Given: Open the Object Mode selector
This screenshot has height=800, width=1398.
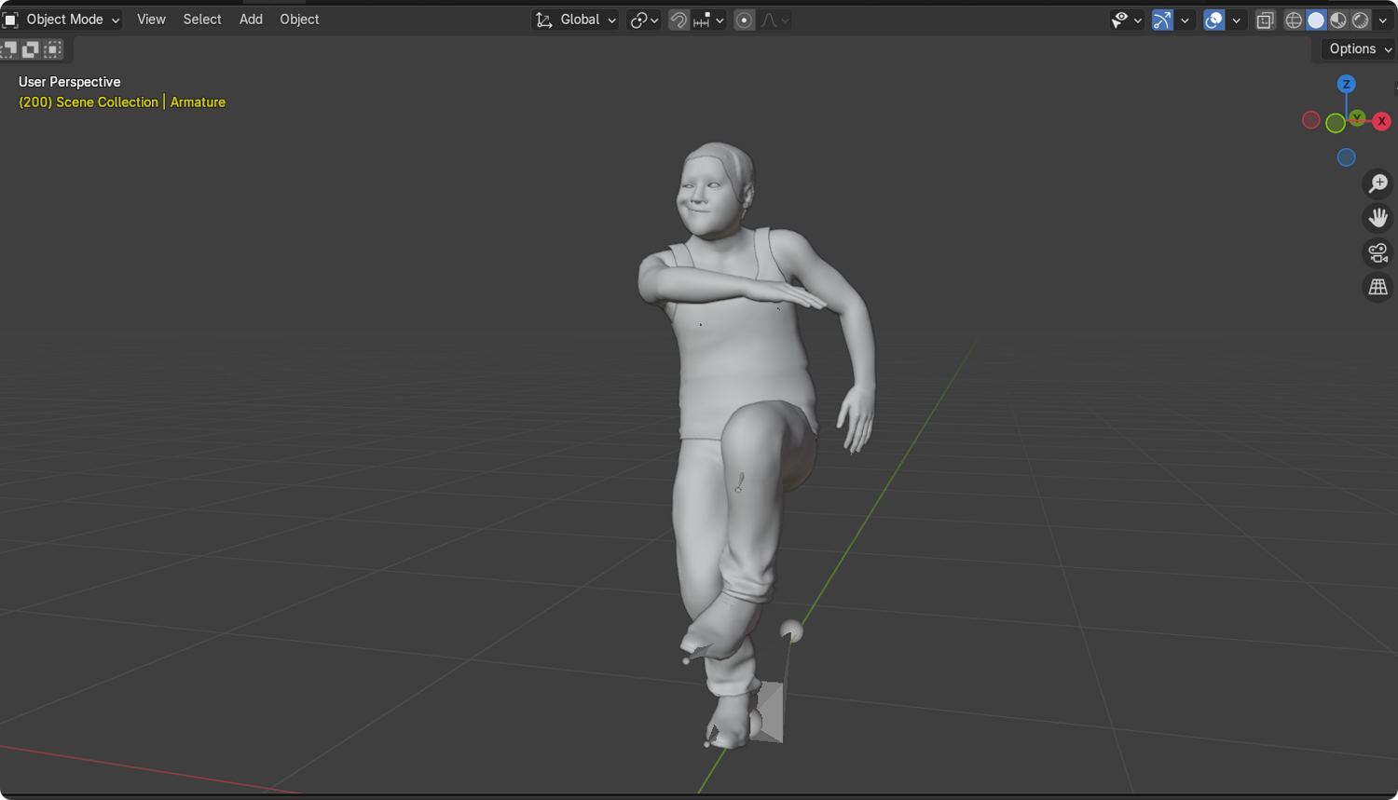Looking at the screenshot, I should 62,20.
